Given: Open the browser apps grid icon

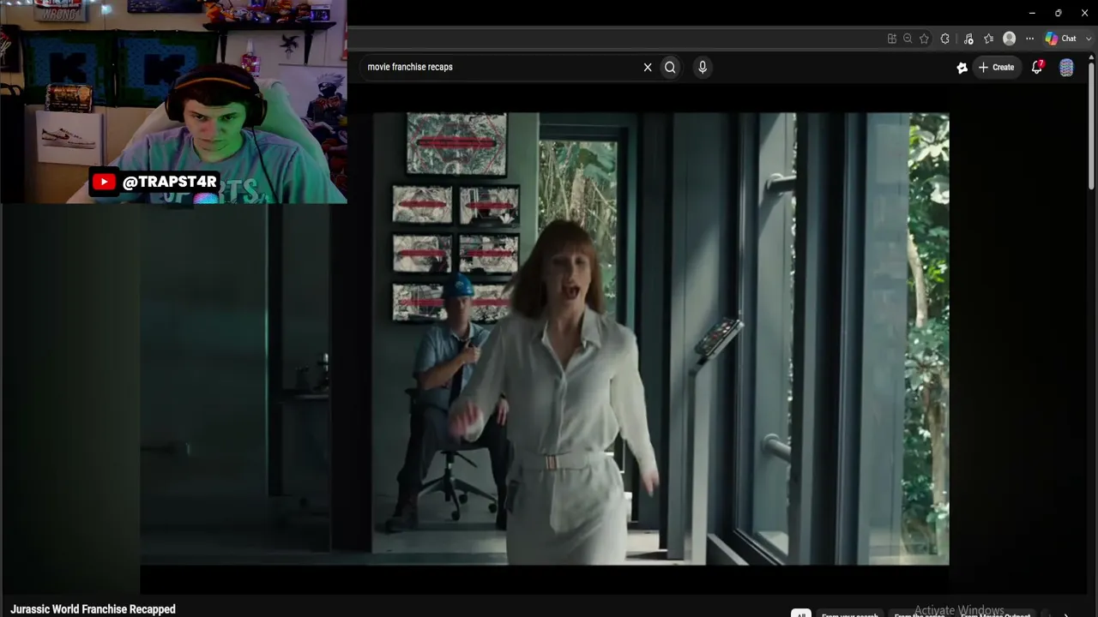Looking at the screenshot, I should coord(892,39).
